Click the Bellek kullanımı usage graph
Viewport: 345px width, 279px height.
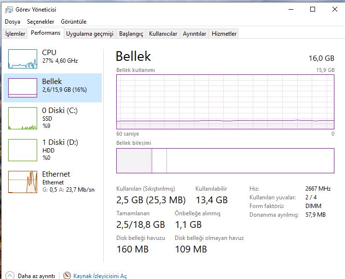click(225, 102)
